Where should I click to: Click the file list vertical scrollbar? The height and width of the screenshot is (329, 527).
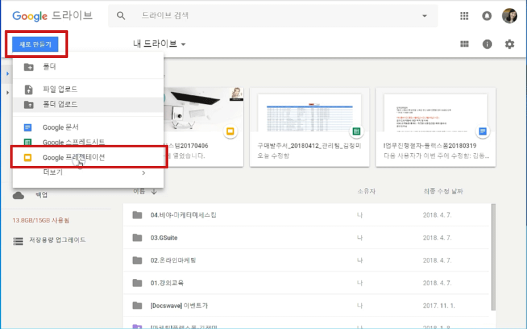(493, 257)
